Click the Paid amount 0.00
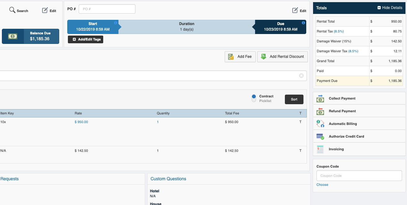The height and width of the screenshot is (205, 407). (398, 71)
